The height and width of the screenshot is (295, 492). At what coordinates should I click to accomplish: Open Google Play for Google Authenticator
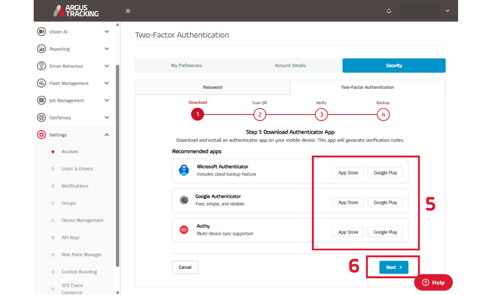click(385, 202)
